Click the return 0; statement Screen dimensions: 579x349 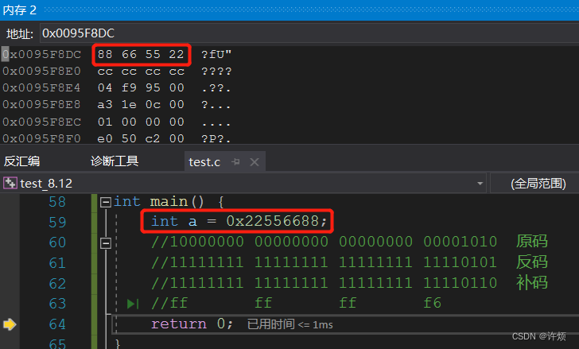tap(192, 324)
